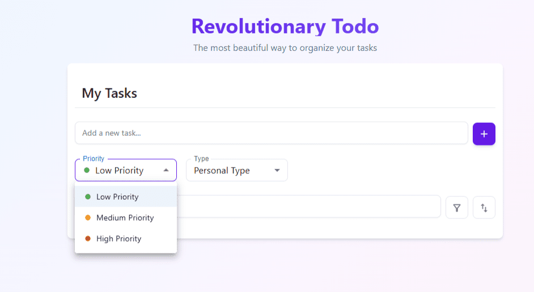Click orange dot beside Medium Priority option
The width and height of the screenshot is (534, 292).
click(x=87, y=217)
